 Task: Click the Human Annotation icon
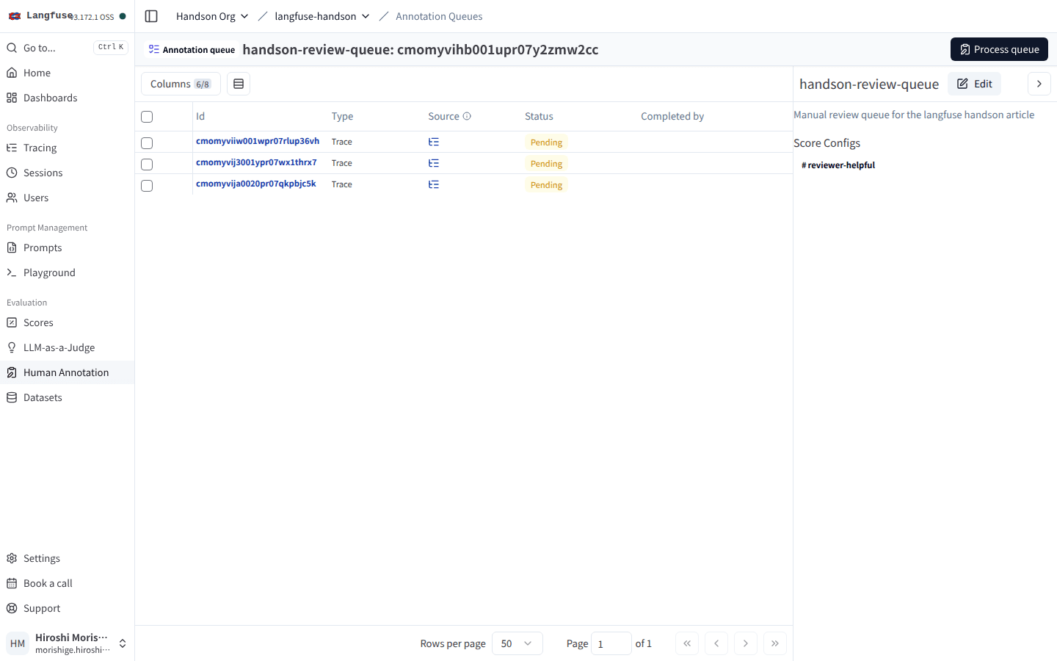pos(12,372)
